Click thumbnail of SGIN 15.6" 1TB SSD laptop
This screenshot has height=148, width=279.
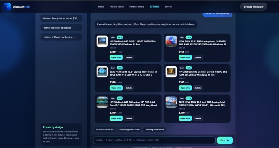click(102, 72)
